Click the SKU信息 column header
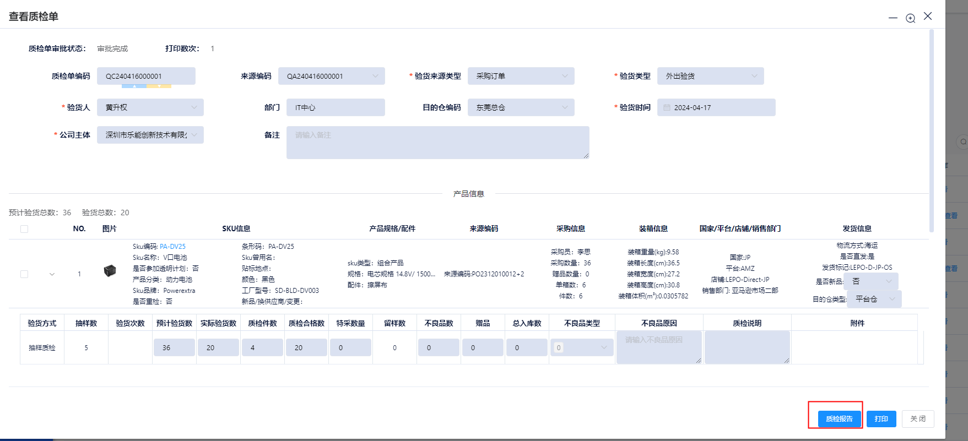 [236, 228]
